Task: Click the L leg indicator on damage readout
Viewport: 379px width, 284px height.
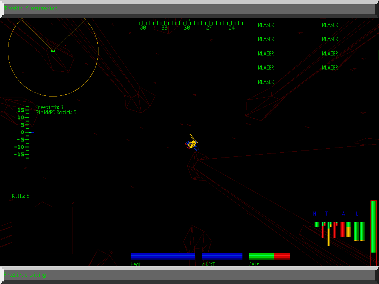Action: [356, 214]
